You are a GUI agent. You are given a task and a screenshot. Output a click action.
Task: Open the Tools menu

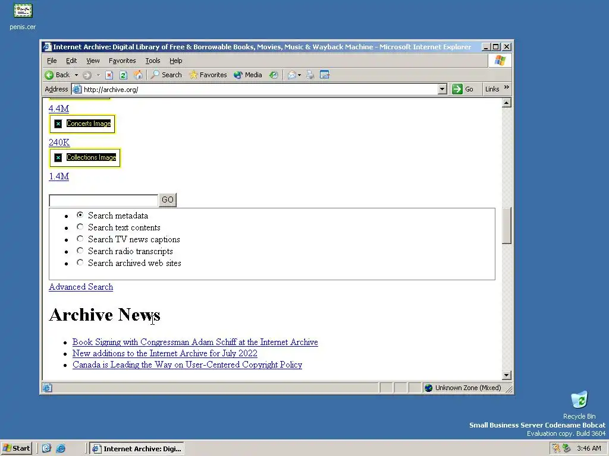tap(153, 61)
